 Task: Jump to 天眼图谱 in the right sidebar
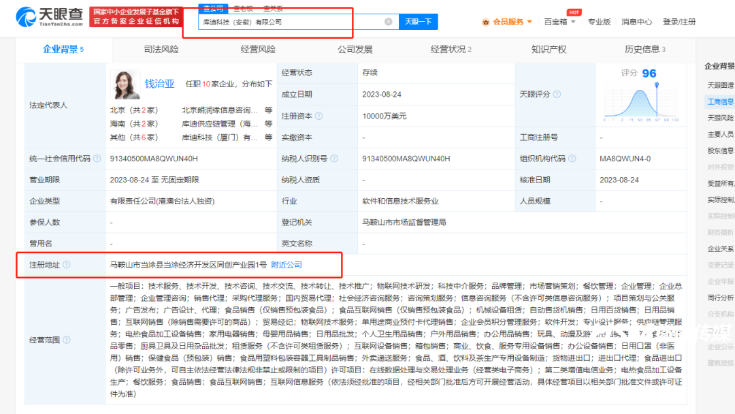click(721, 85)
